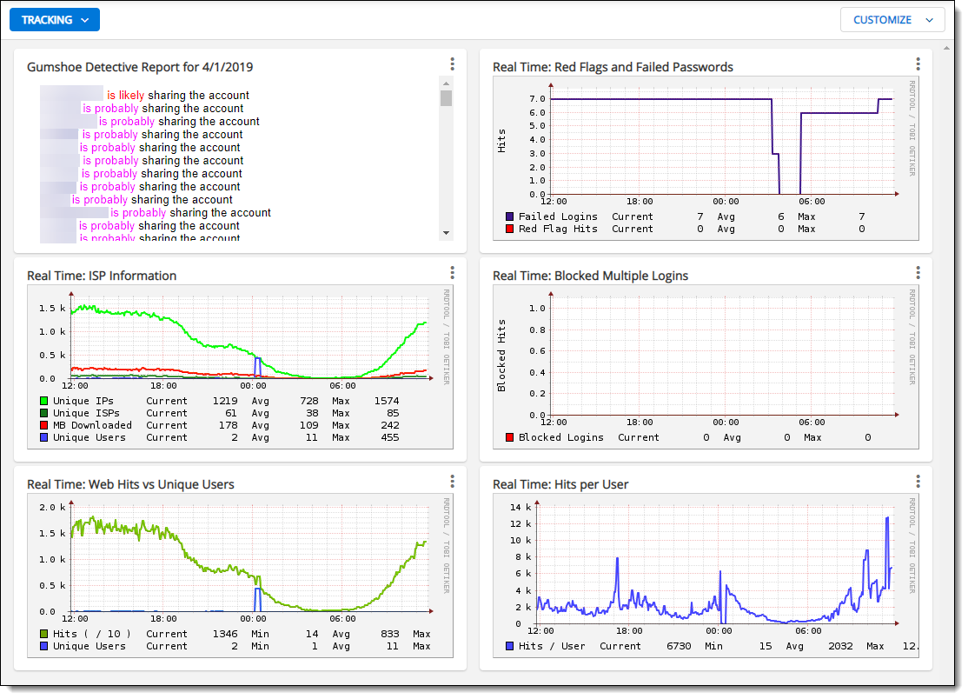Click Unique Users max value 455
The width and height of the screenshot is (968, 699).
tap(390, 438)
